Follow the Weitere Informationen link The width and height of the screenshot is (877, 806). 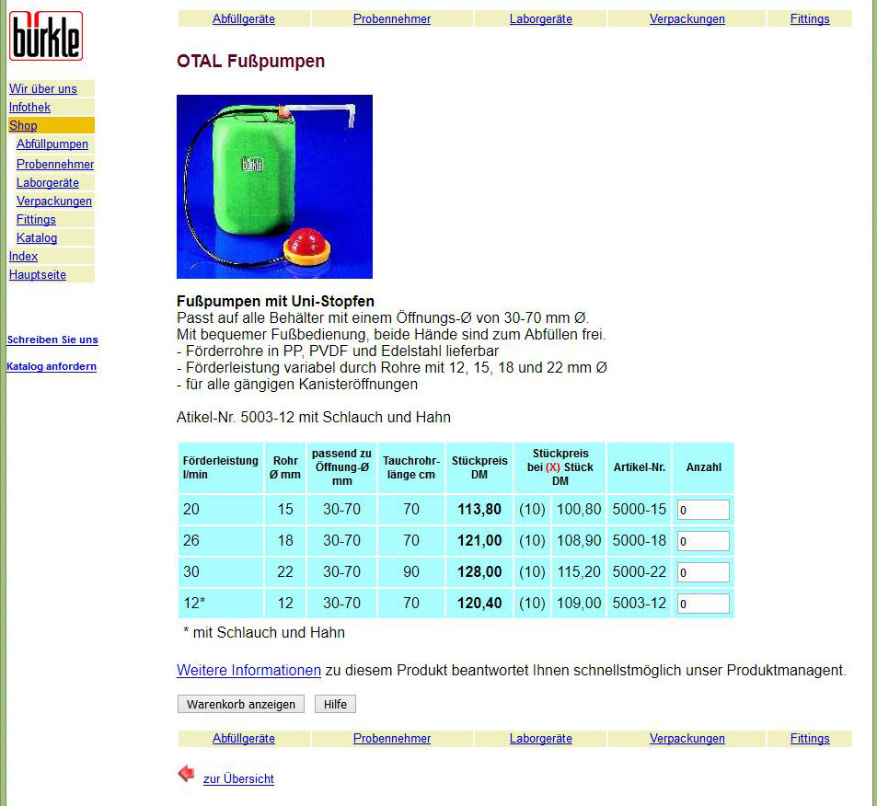(x=248, y=671)
